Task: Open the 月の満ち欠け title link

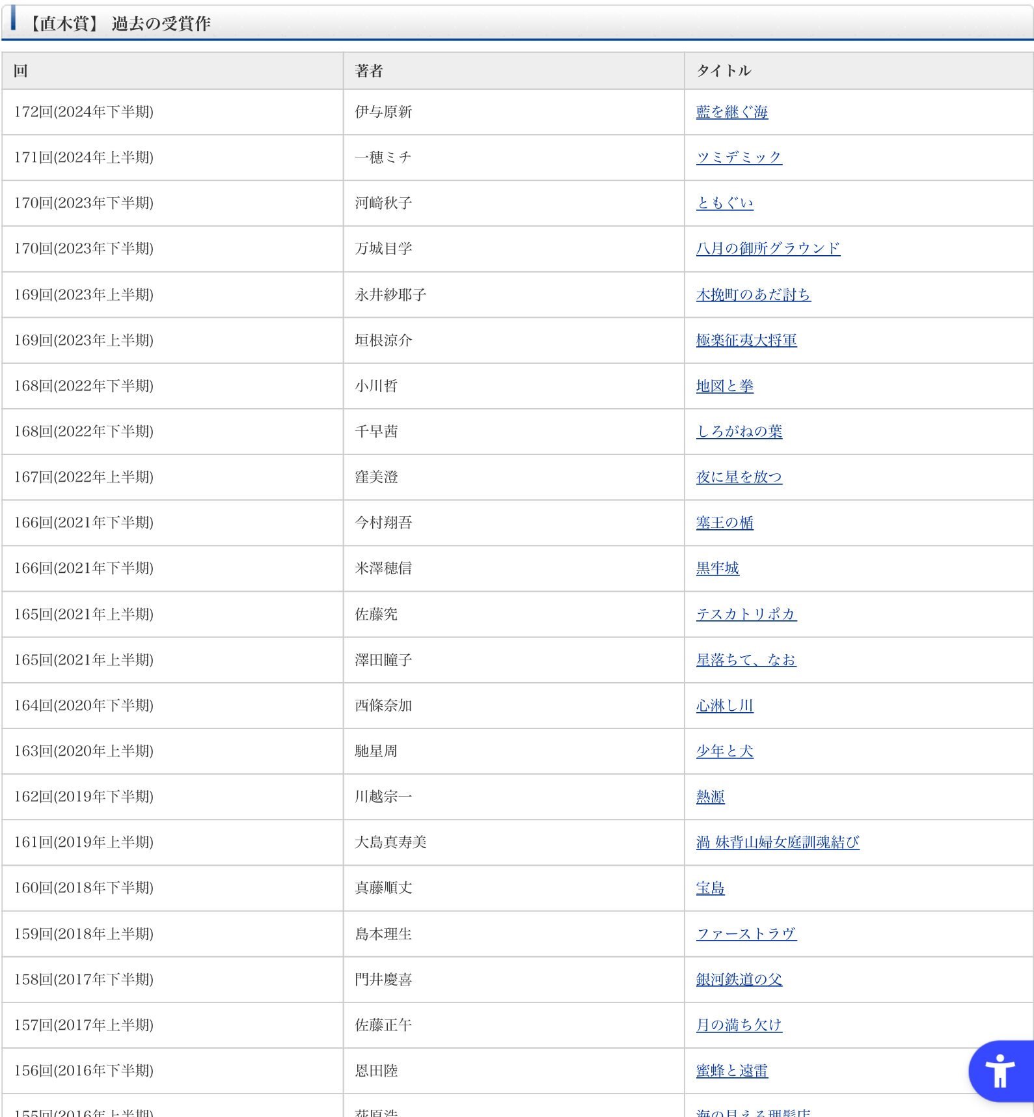Action: tap(739, 1025)
